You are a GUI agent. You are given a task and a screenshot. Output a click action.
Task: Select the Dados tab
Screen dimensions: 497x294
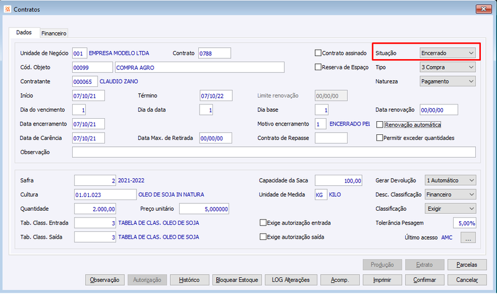click(x=24, y=33)
